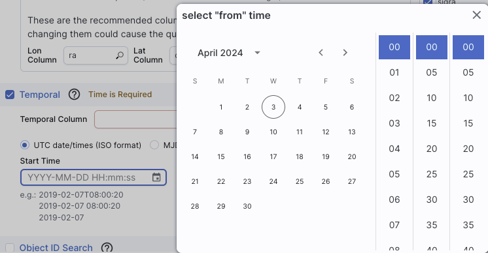Go to next month arrow
Screen dimensions: 488x253
(345, 53)
